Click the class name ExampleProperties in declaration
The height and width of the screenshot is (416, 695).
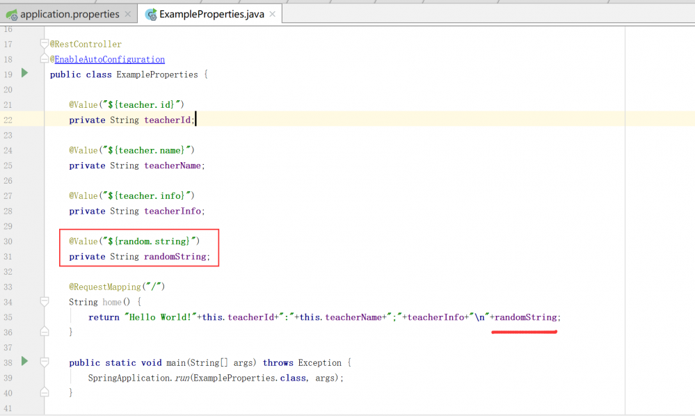click(157, 74)
